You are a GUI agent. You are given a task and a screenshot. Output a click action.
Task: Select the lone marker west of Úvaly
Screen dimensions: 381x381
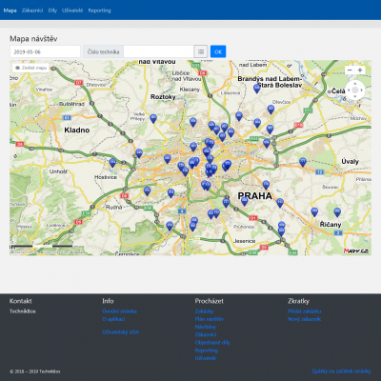coord(303,162)
